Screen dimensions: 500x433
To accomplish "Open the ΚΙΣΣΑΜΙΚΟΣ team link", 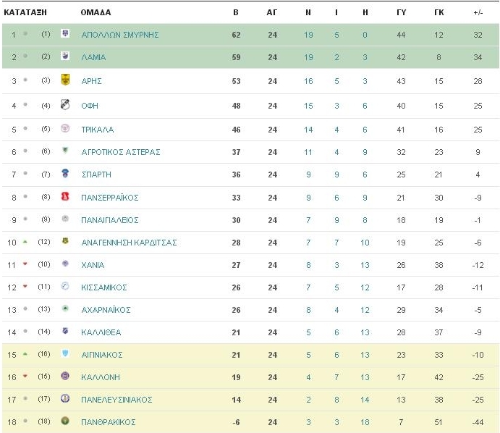I will pos(104,287).
